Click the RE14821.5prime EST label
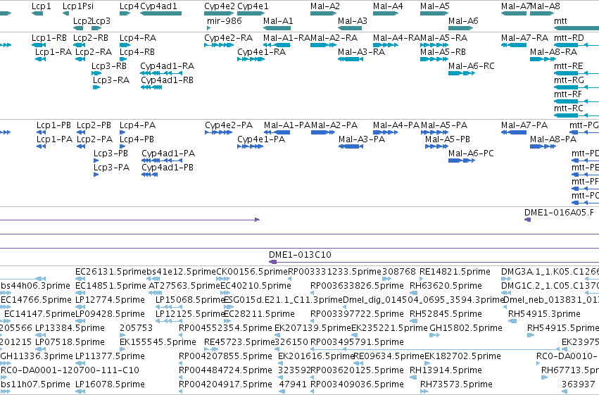 [455, 271]
